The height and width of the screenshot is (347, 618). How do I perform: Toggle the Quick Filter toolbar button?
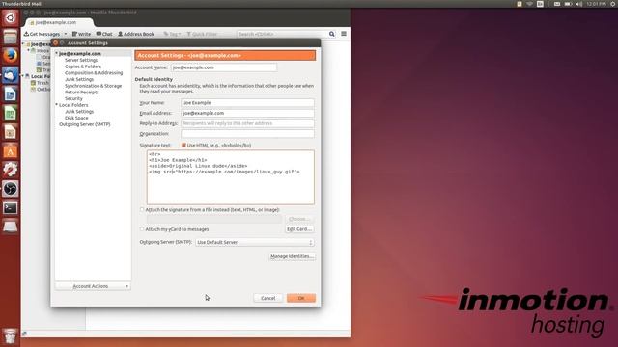tap(202, 34)
